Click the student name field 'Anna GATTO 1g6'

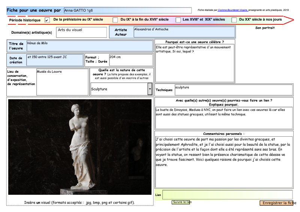(x=127, y=10)
